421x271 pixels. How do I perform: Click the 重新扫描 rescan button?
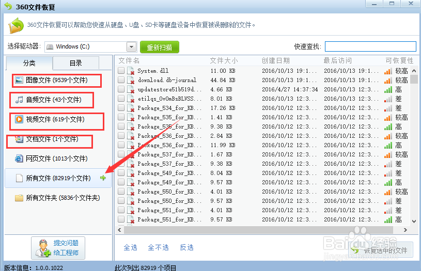(x=160, y=47)
